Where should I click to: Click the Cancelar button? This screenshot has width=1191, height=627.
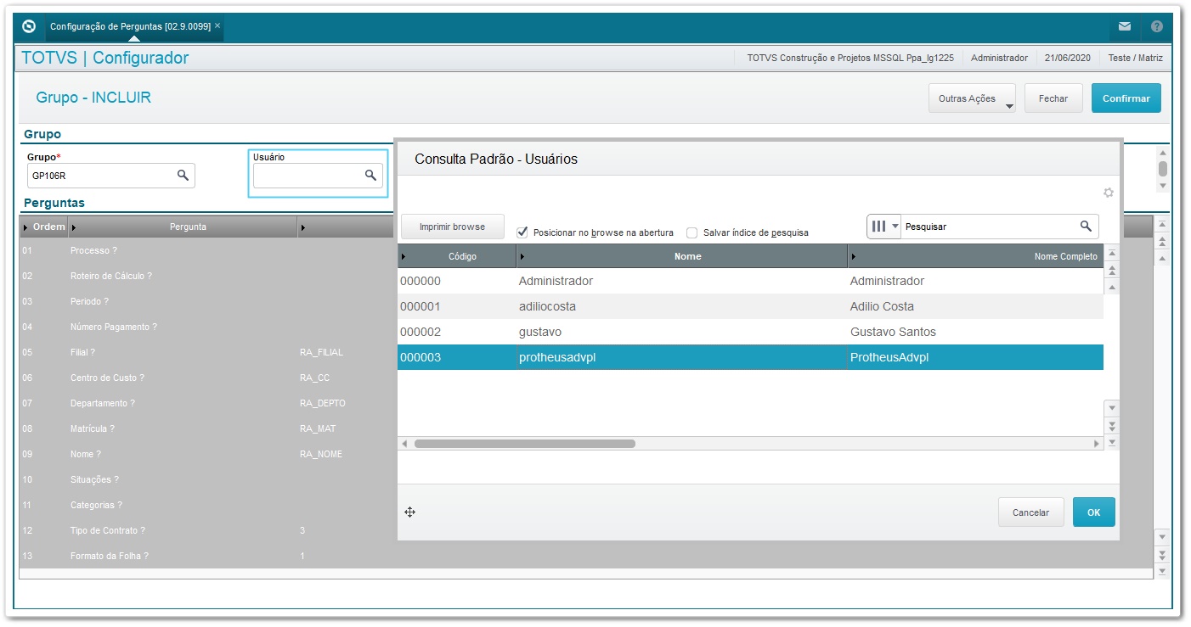(x=1030, y=512)
